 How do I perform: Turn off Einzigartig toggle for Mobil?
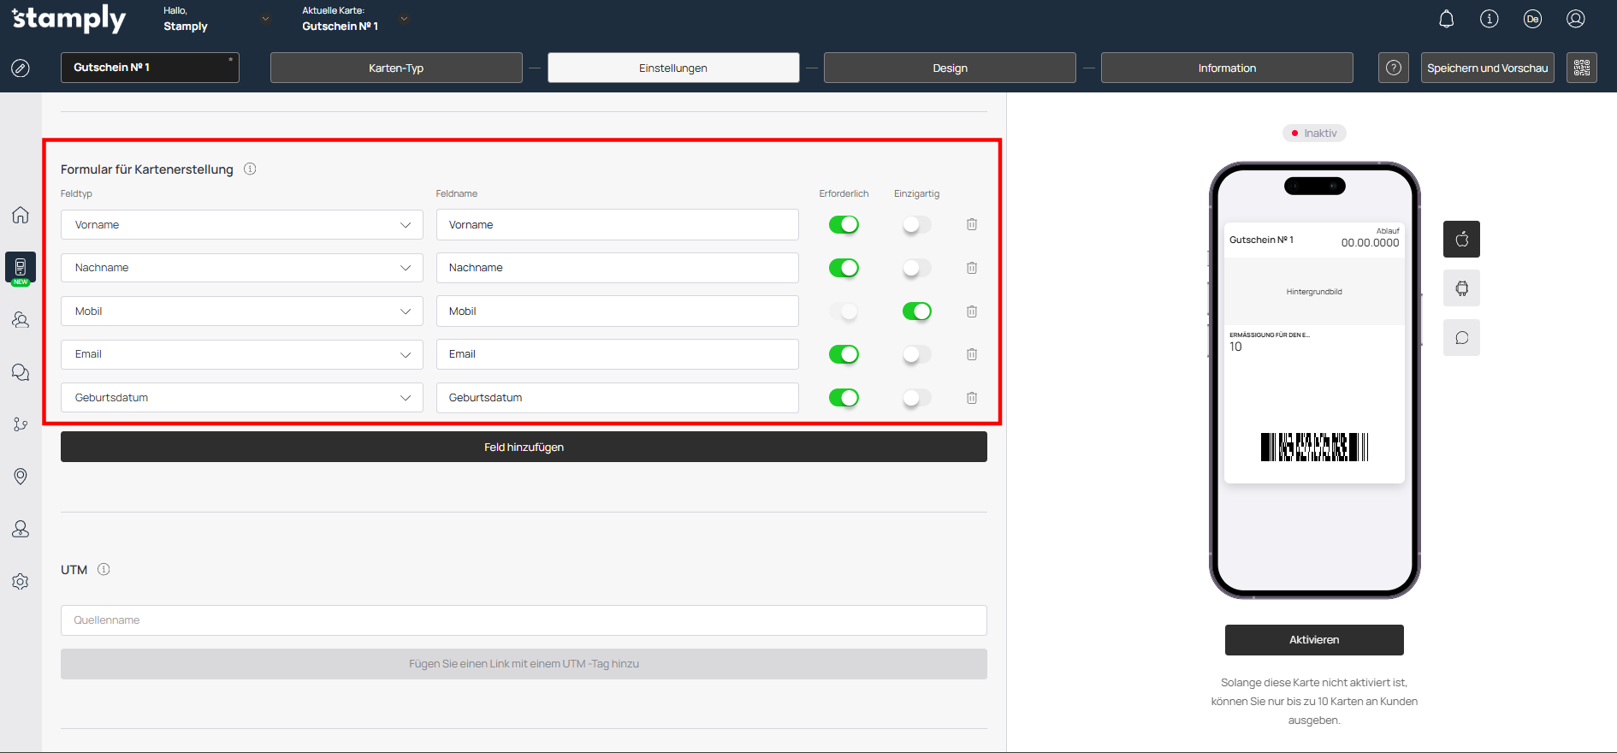916,311
